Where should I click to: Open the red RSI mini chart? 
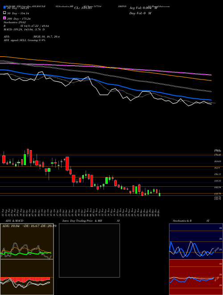(196, 277)
